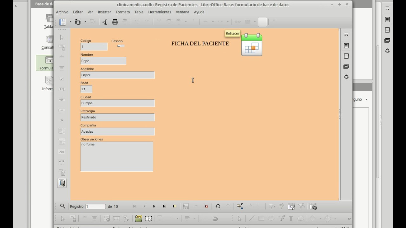Delete the current record
This screenshot has height=228, width=406.
pos(206,206)
